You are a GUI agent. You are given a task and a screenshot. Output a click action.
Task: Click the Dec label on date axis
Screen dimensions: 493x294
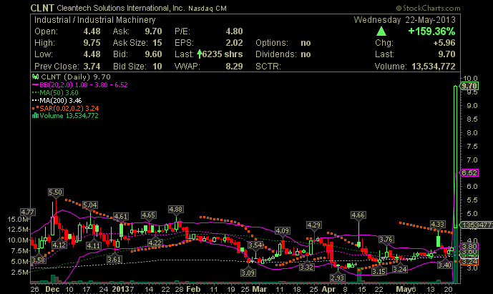click(x=52, y=289)
